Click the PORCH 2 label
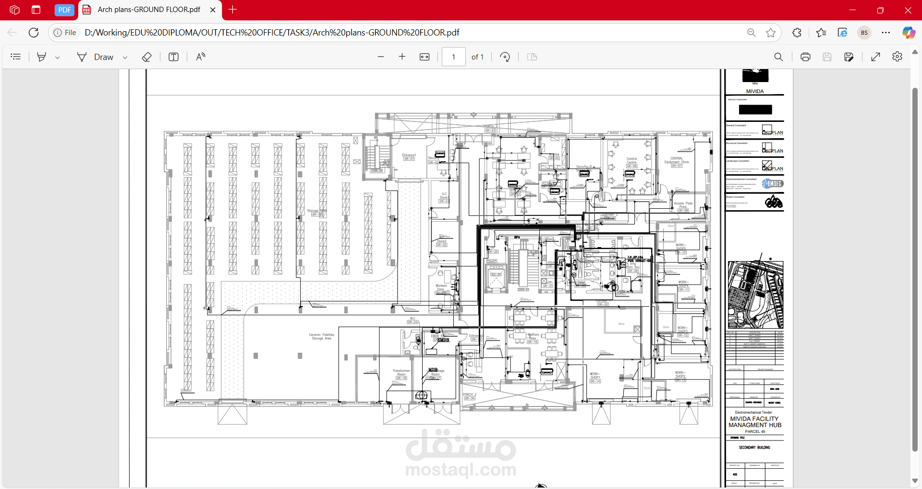 (469, 396)
